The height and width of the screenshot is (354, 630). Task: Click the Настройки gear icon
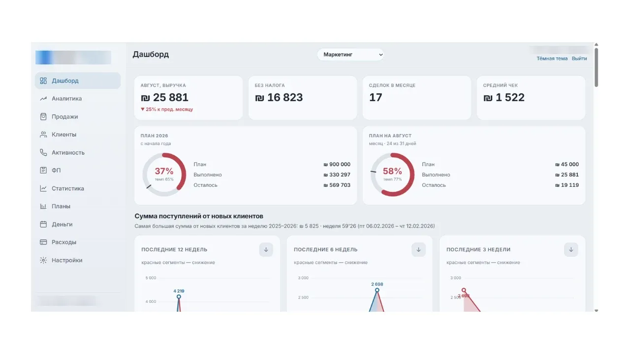43,260
